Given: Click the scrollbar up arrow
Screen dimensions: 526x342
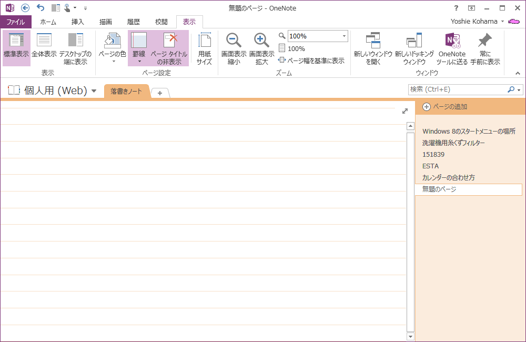Looking at the screenshot, I should [x=410, y=126].
